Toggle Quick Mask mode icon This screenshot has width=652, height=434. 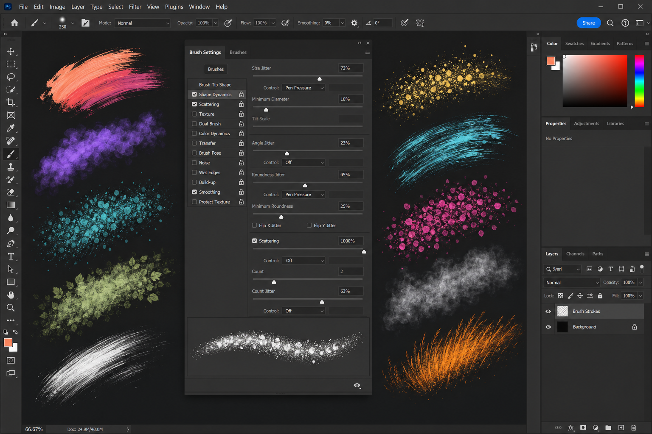coord(11,360)
